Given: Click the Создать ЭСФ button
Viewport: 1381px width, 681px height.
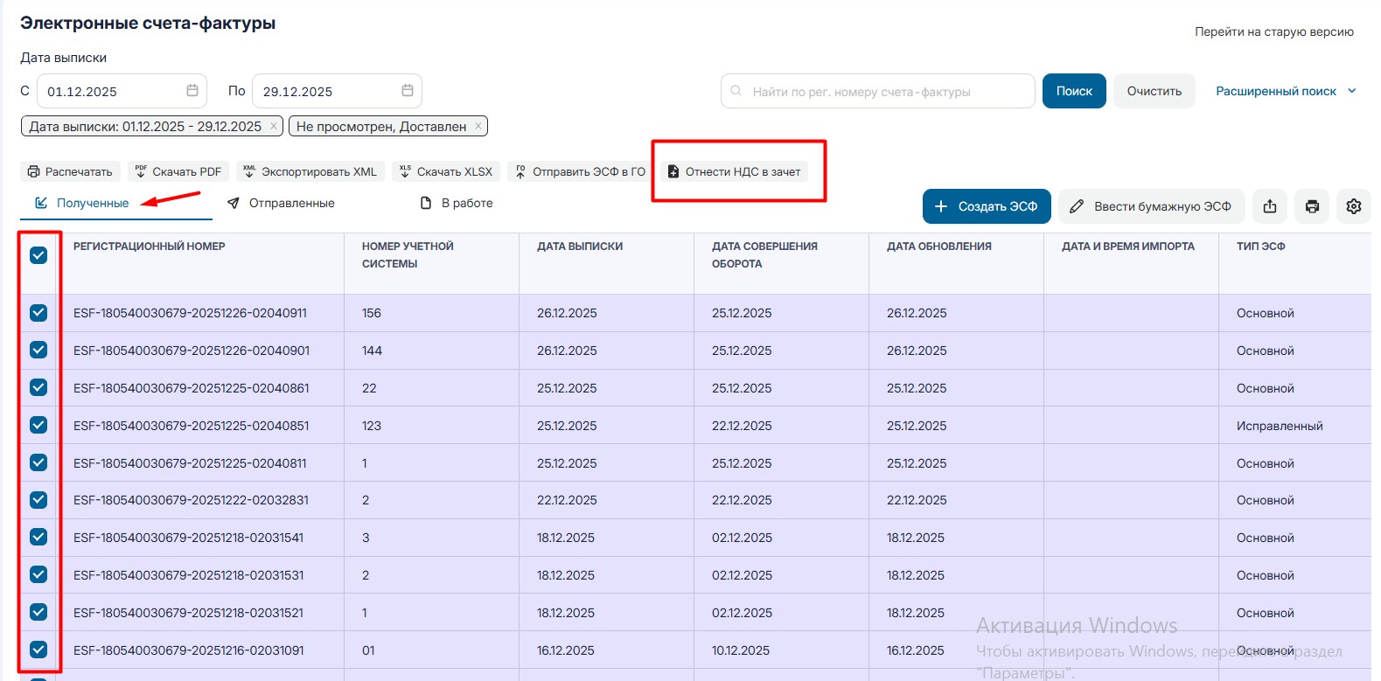Looking at the screenshot, I should tap(987, 206).
